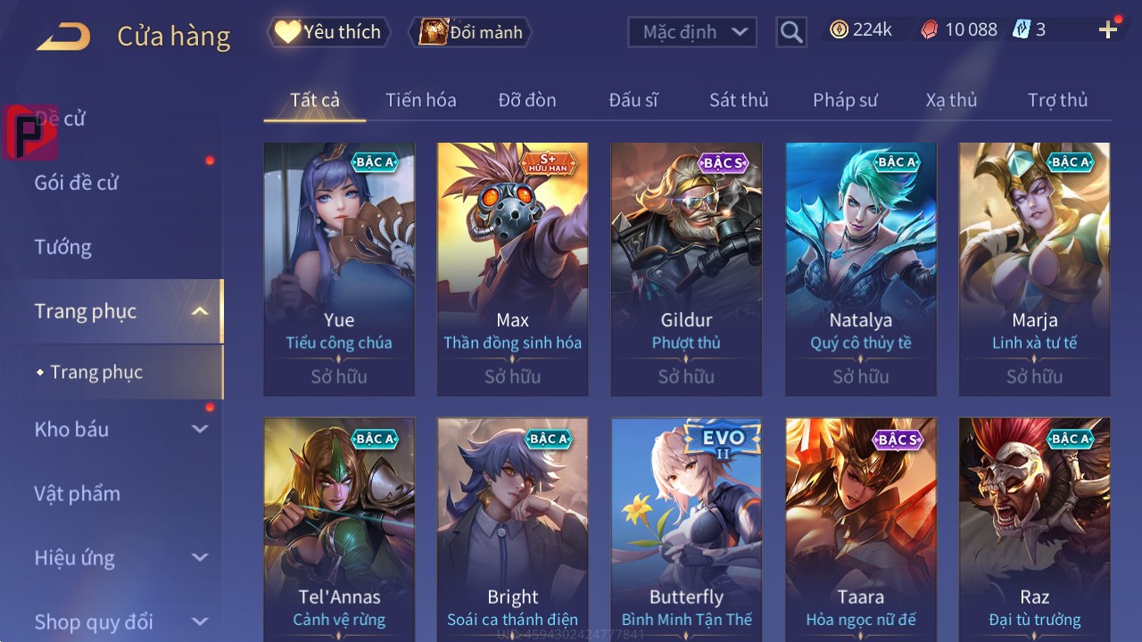Screen dimensions: 1142x642
Task: Open the Mặc định sort dropdown
Action: (691, 32)
